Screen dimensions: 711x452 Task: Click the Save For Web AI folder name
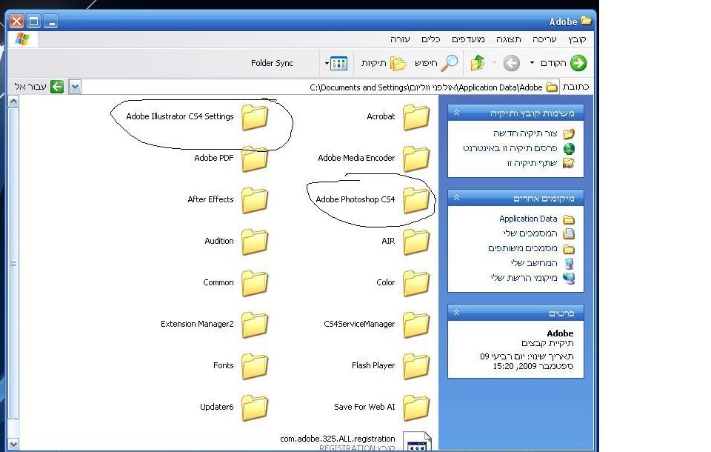(x=364, y=407)
